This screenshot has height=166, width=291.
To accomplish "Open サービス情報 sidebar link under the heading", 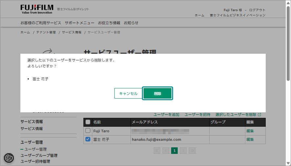I will (32, 129).
